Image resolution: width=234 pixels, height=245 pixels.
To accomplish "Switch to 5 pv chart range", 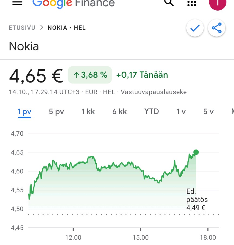I will (56, 112).
